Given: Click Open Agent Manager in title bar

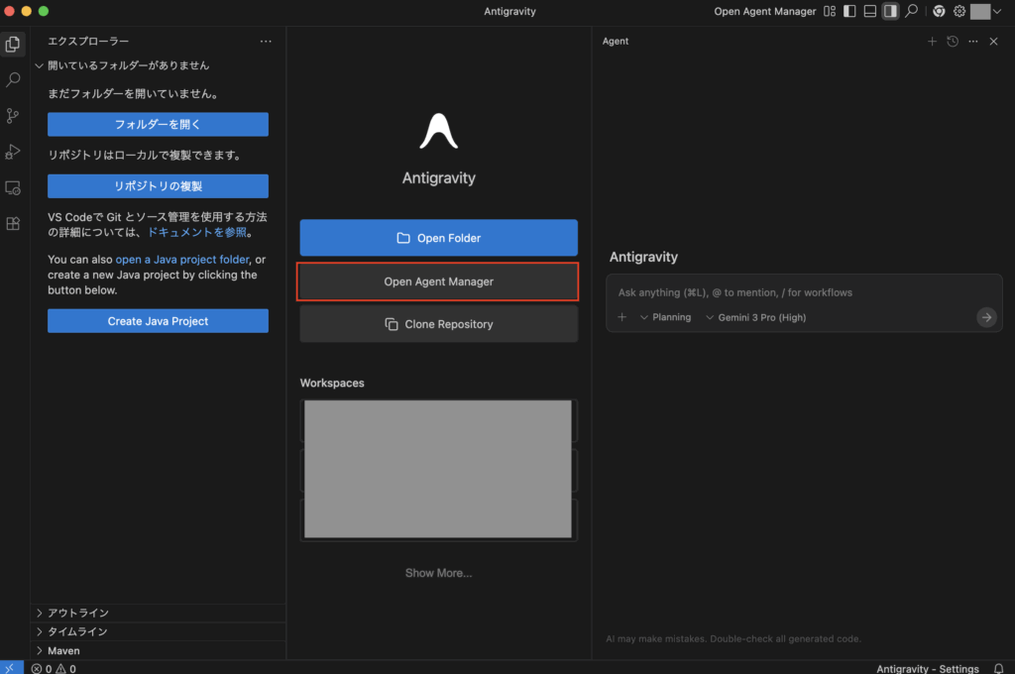Looking at the screenshot, I should (764, 11).
